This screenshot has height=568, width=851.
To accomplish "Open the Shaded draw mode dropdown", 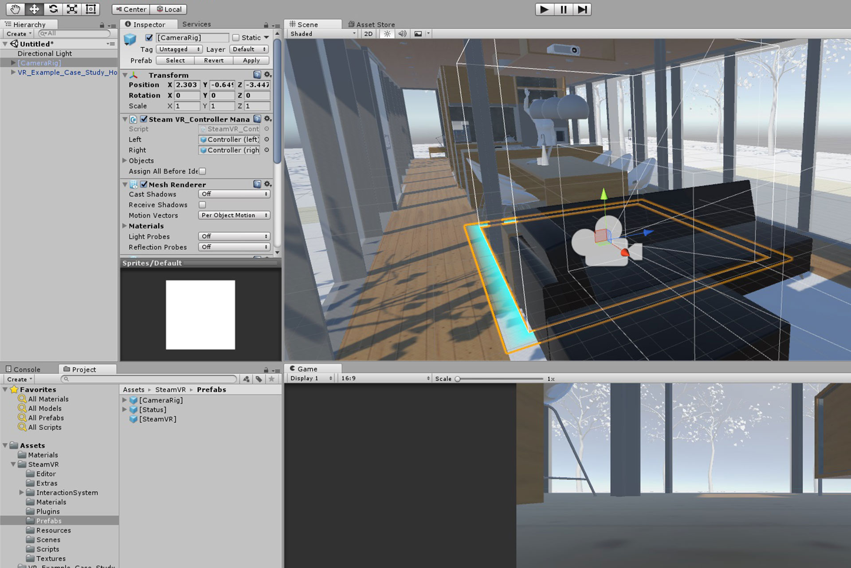I will coord(322,34).
